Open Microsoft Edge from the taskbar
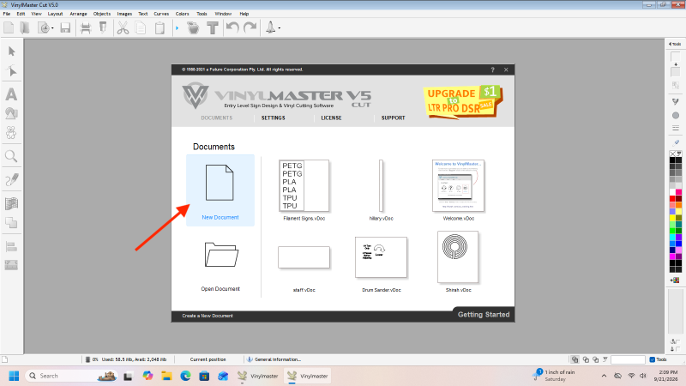 pyautogui.click(x=185, y=376)
